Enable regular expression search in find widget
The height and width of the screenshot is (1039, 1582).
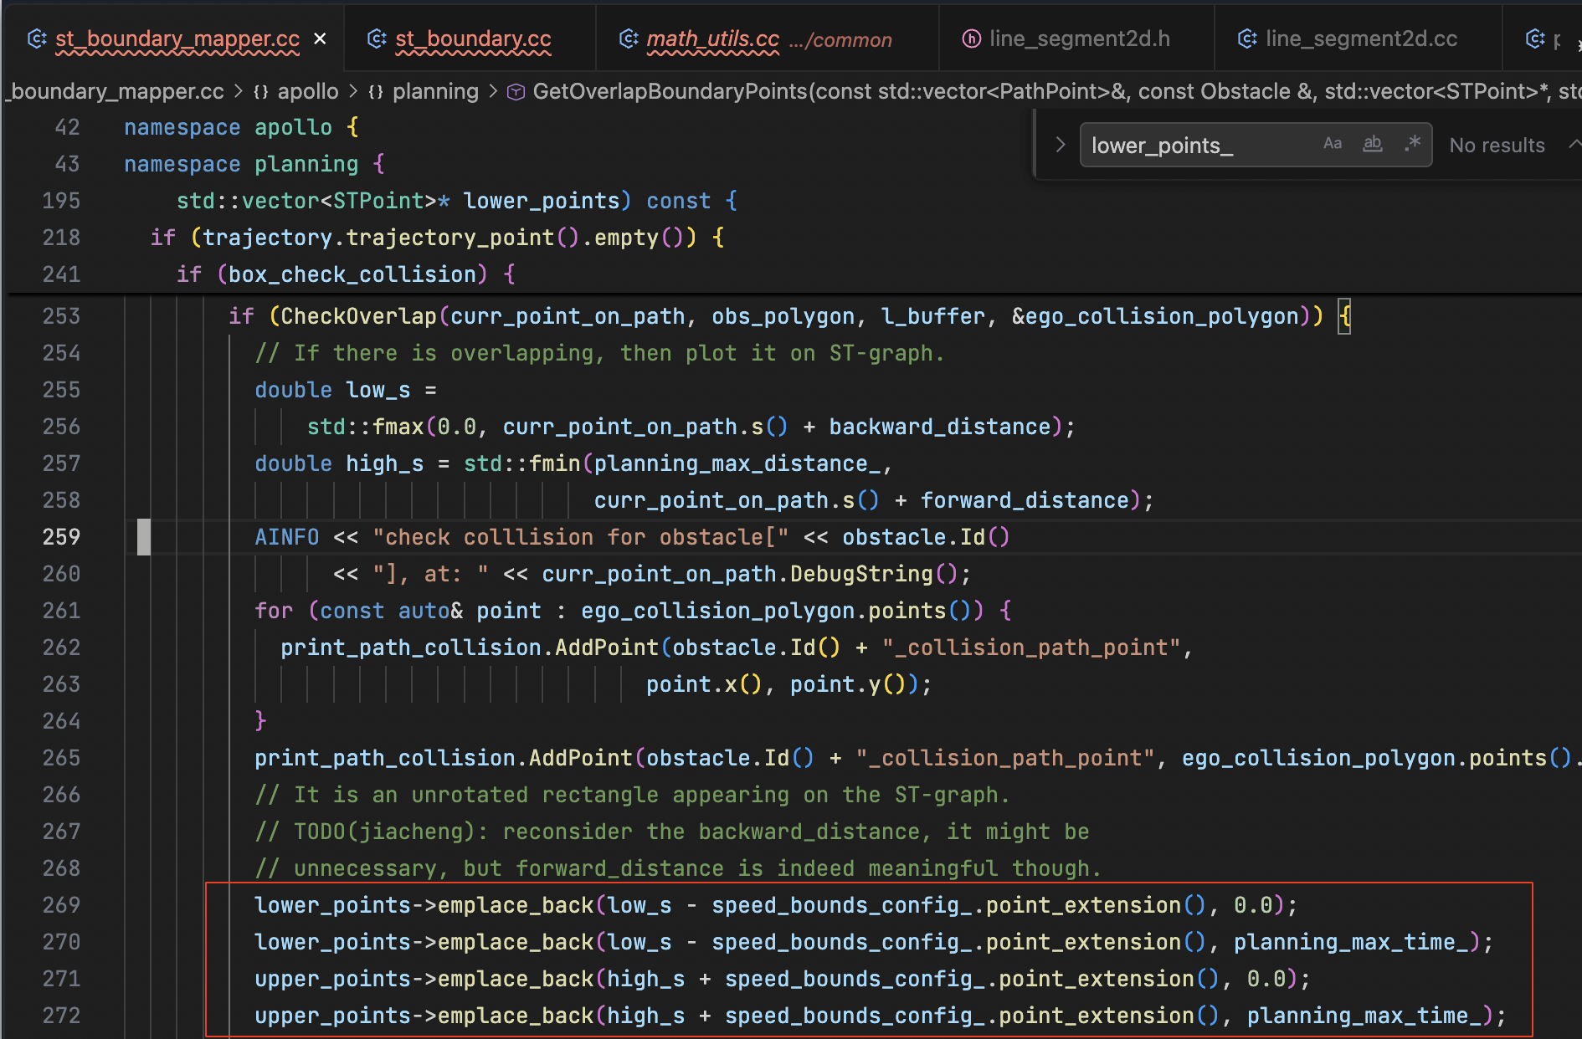(x=1413, y=144)
